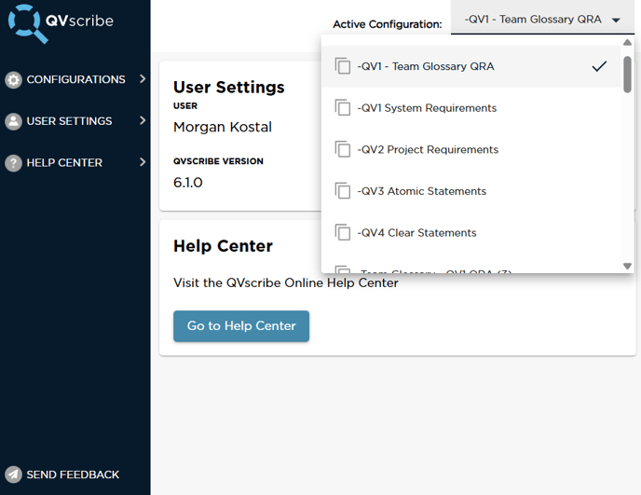Click the Configurations gear icon

click(13, 80)
